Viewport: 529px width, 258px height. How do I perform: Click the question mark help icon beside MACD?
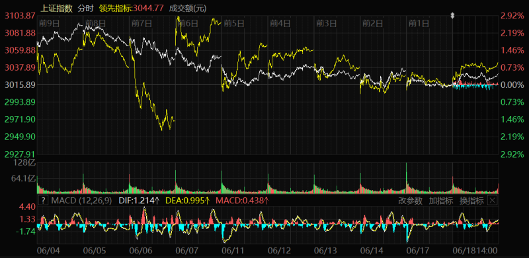point(44,201)
